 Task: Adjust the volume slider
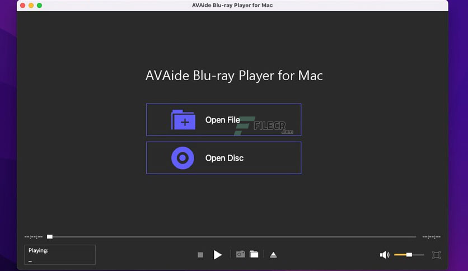point(409,255)
